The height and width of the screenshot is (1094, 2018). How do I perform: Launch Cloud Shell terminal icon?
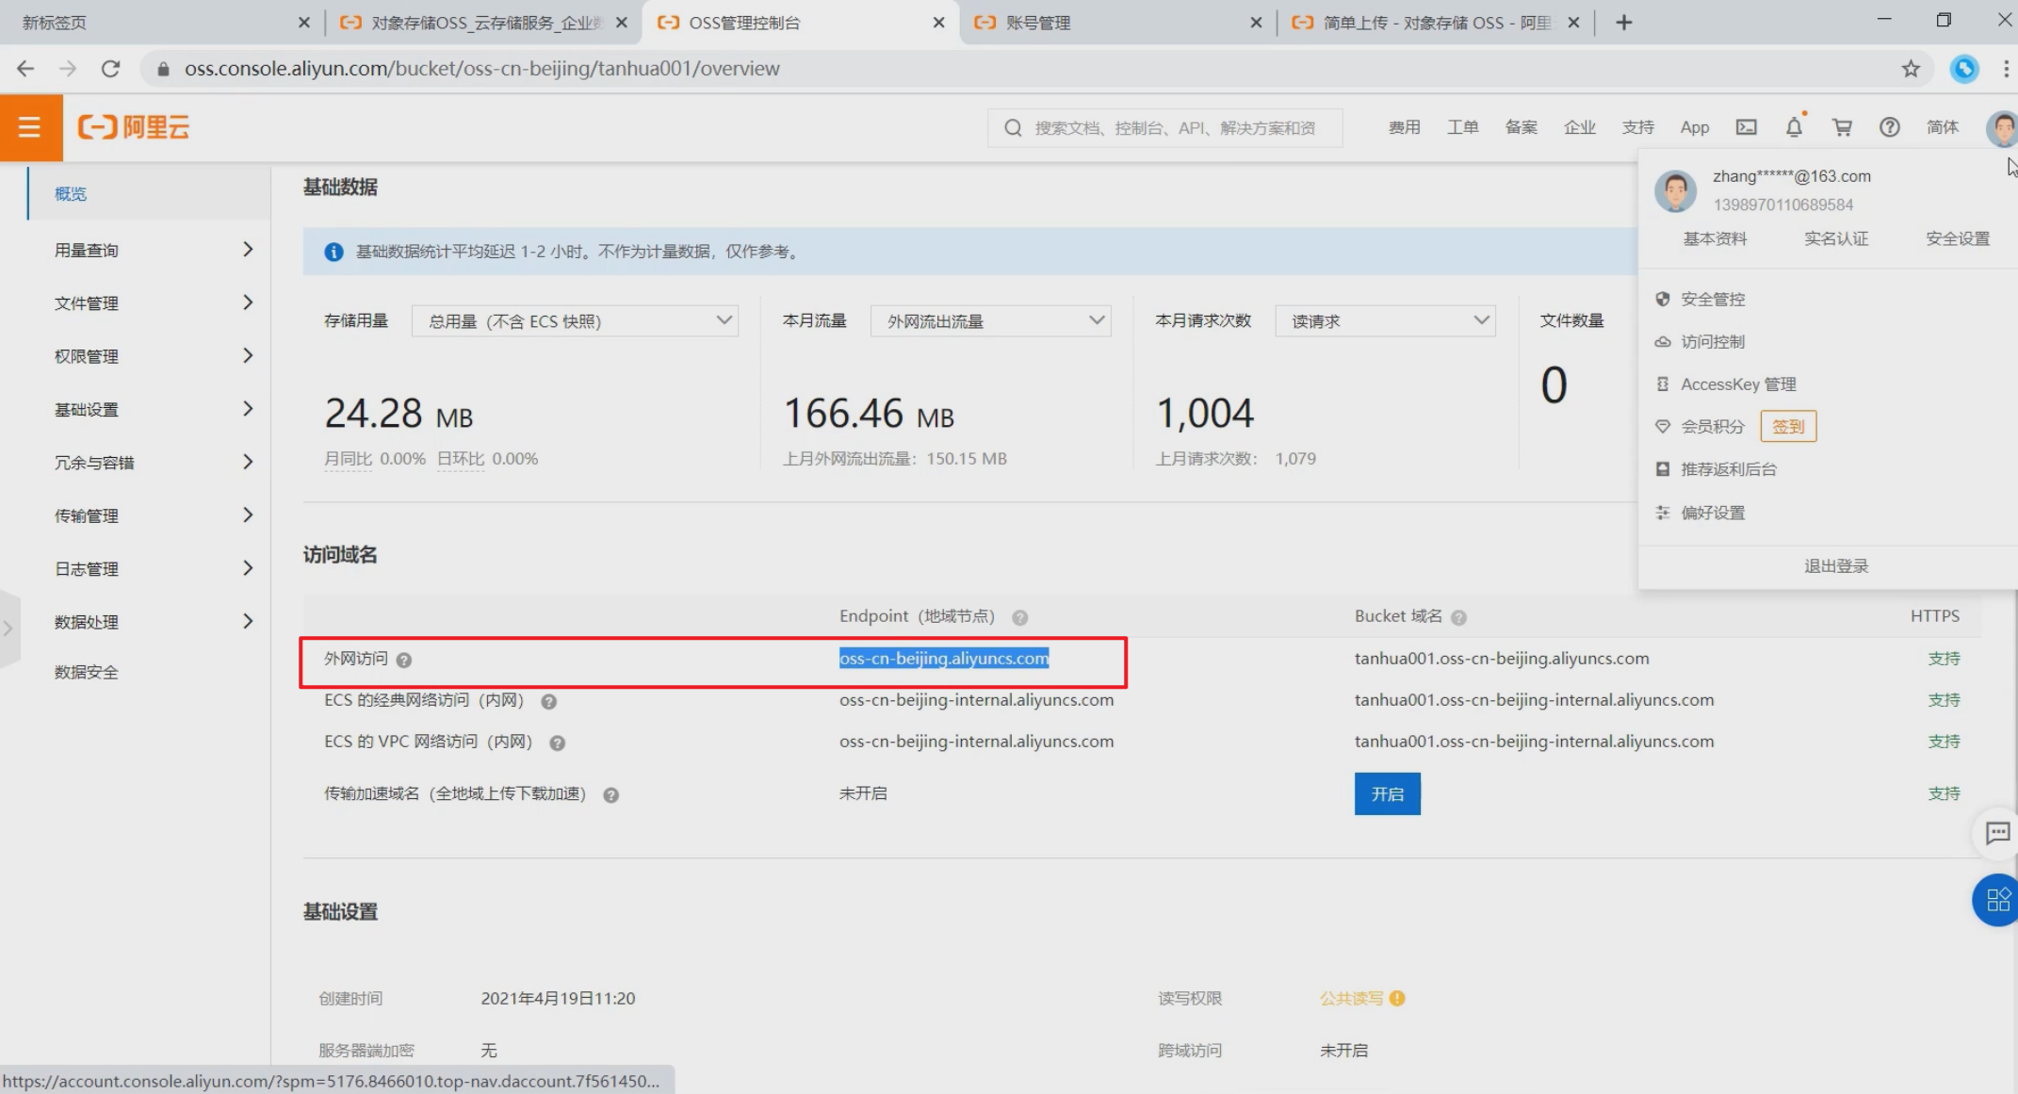coord(1746,127)
